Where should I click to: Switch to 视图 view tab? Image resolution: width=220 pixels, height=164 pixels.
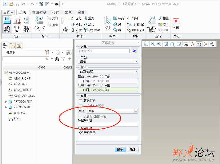[81, 13]
